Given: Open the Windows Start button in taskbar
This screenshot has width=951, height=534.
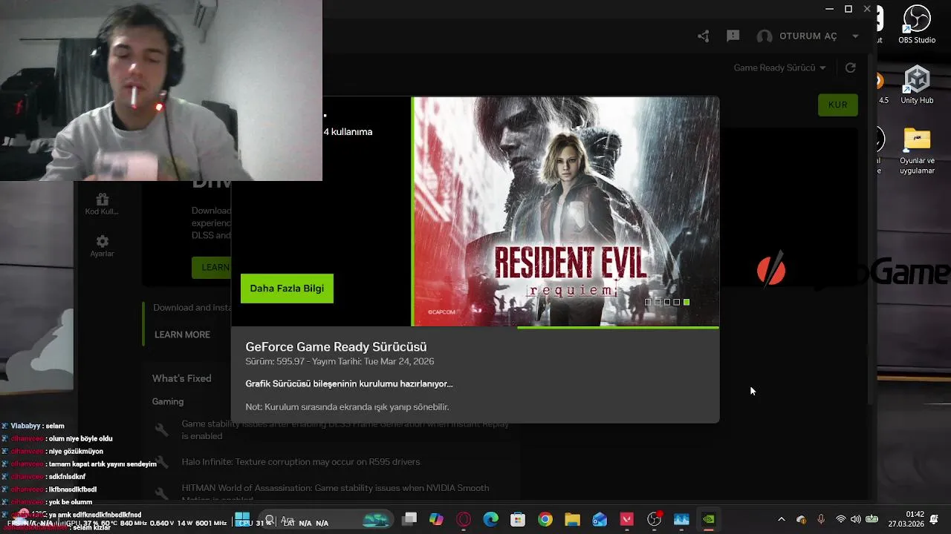Looking at the screenshot, I should pyautogui.click(x=242, y=520).
